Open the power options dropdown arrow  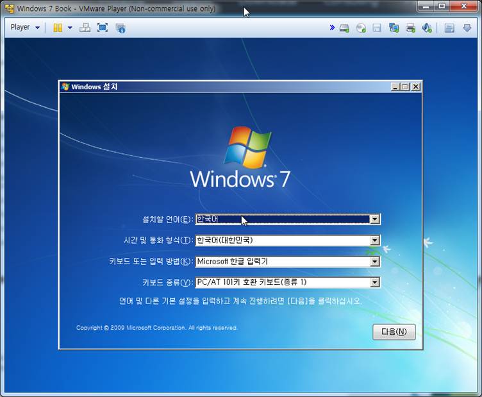(70, 28)
